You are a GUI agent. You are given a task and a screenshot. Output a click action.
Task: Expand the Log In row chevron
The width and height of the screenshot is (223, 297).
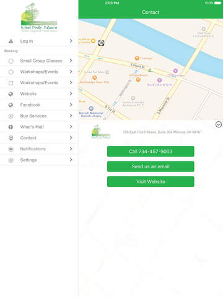pos(71,41)
